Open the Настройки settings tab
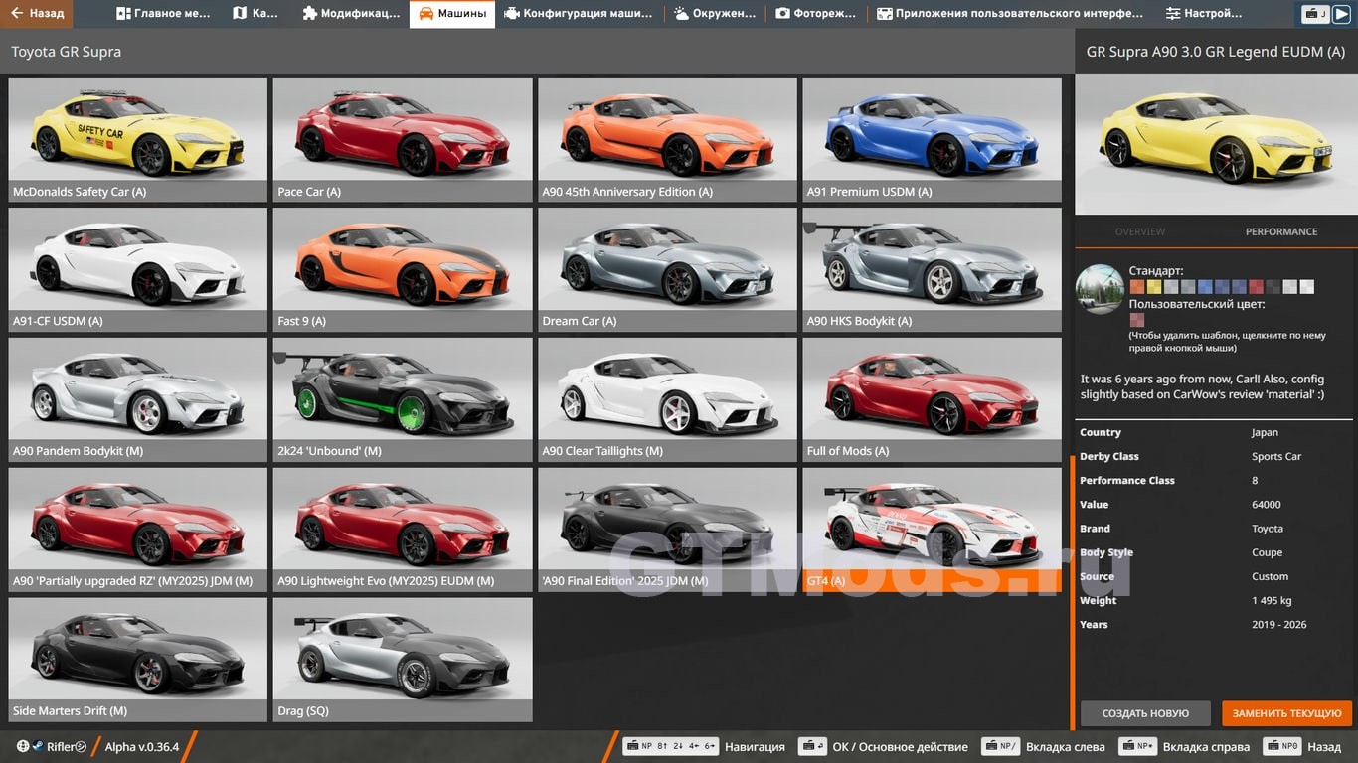This screenshot has height=763, width=1358. (1204, 14)
